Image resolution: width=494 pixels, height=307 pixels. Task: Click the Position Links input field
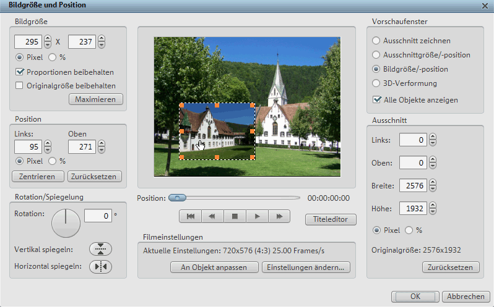pyautogui.click(x=28, y=146)
